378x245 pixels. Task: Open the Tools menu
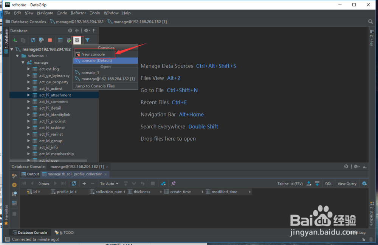(x=94, y=13)
